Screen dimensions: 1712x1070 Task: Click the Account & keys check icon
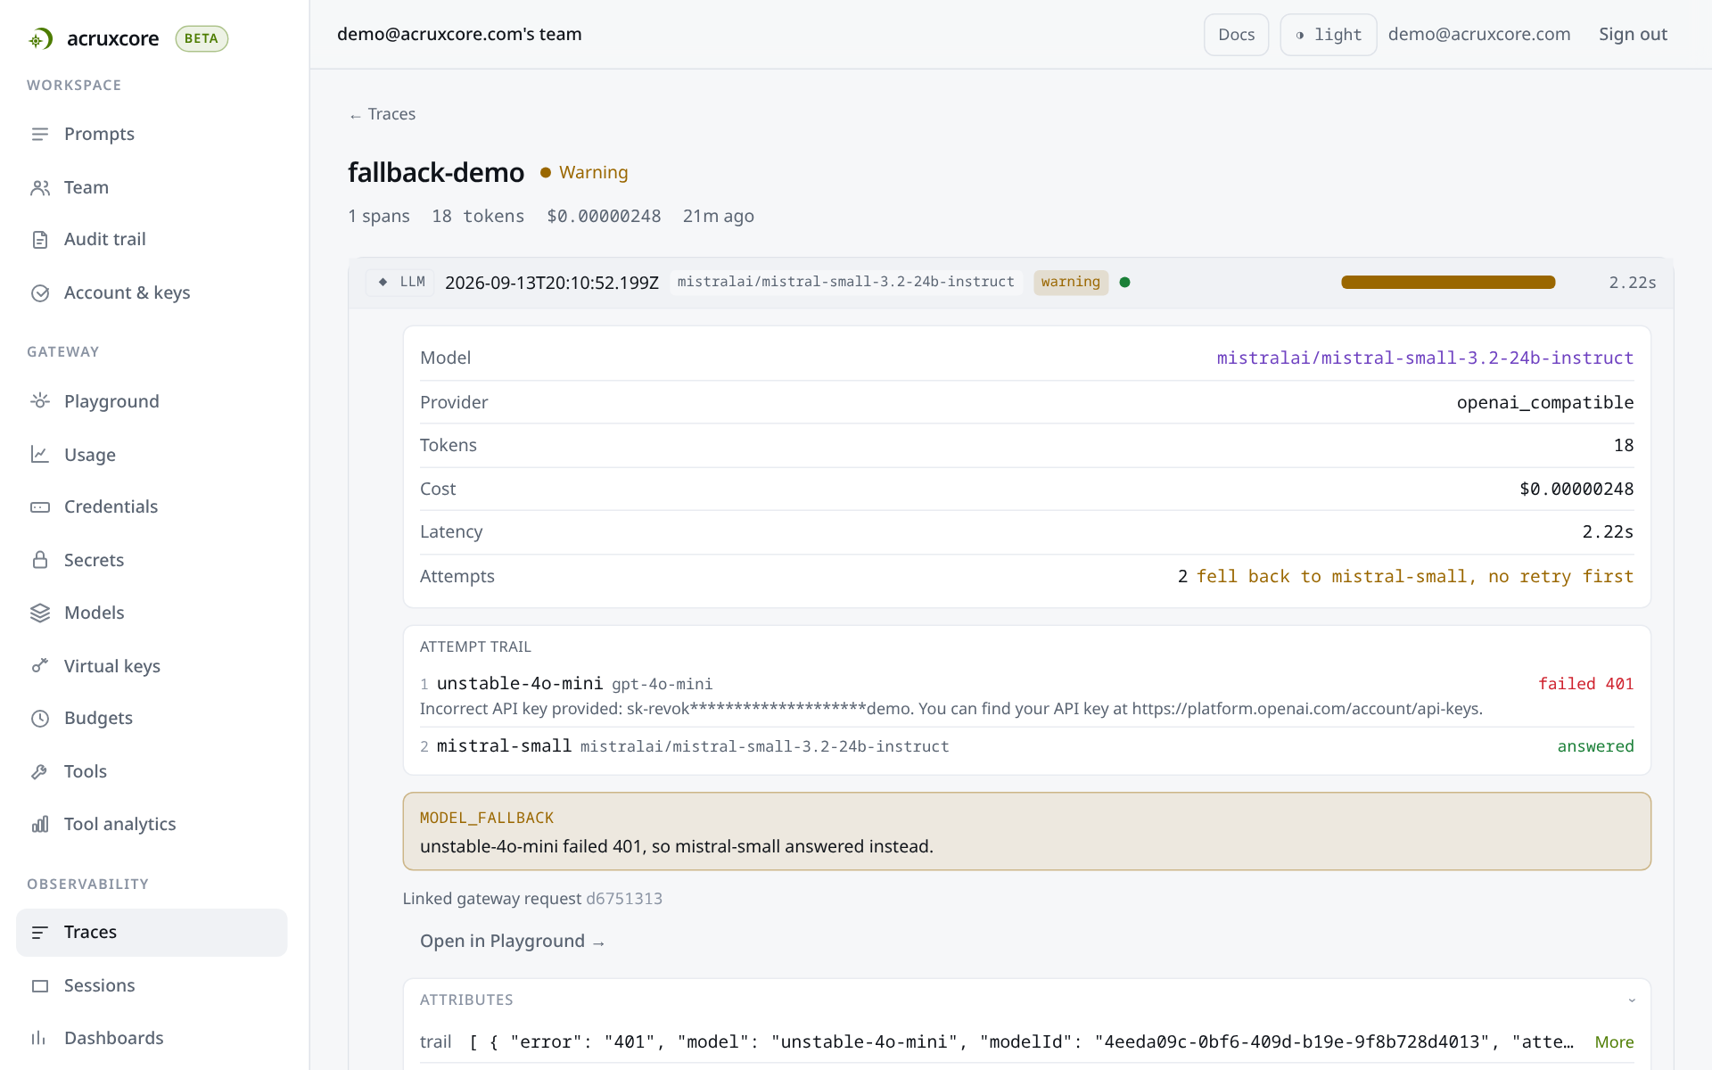40,292
